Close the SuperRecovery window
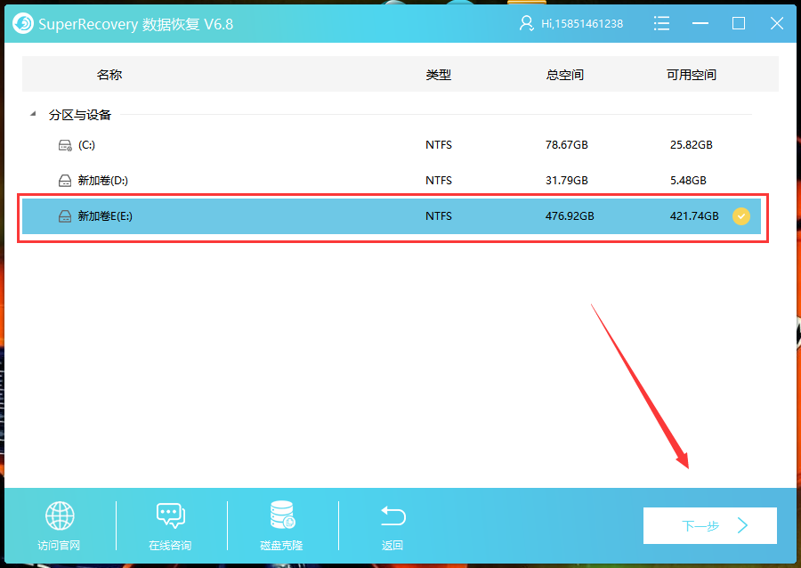The image size is (801, 568). (776, 23)
